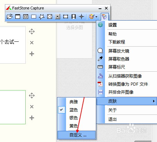This screenshot has height=142, width=157.
Task: Expand the Output palette dropdown arrow
Action: point(97,17)
